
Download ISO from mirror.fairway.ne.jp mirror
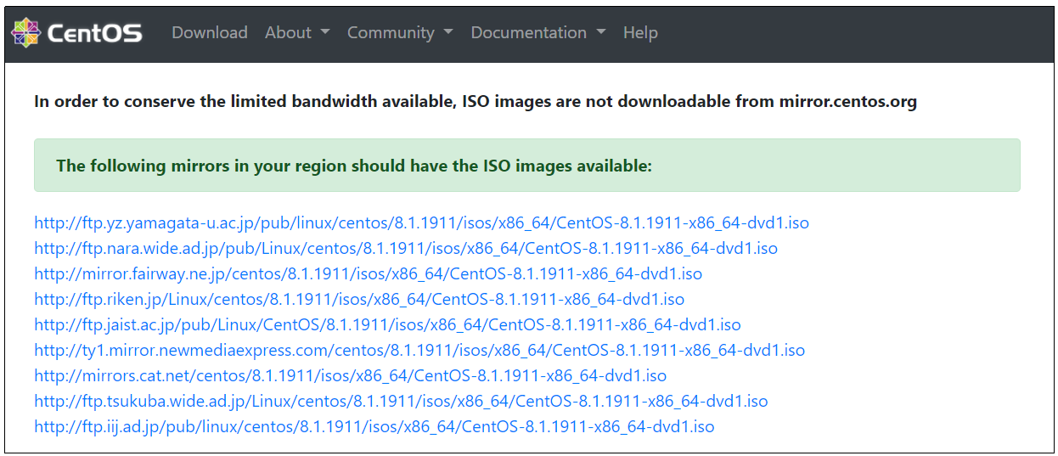(368, 274)
